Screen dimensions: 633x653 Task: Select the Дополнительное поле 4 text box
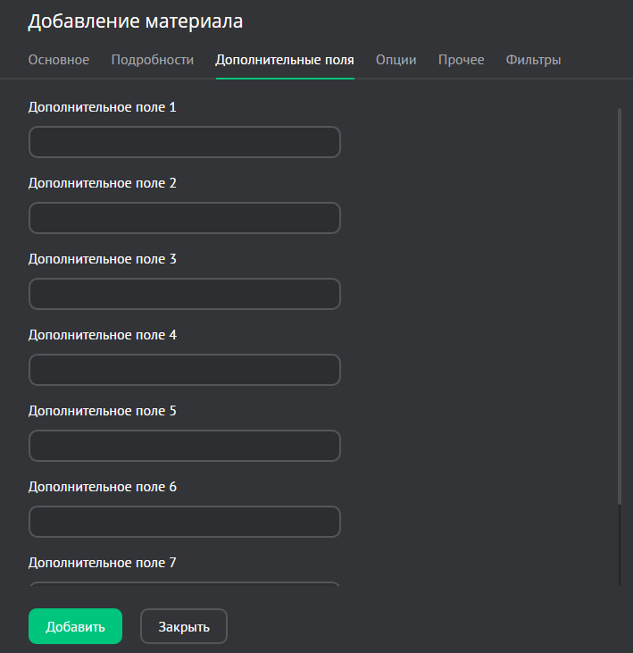coord(185,370)
